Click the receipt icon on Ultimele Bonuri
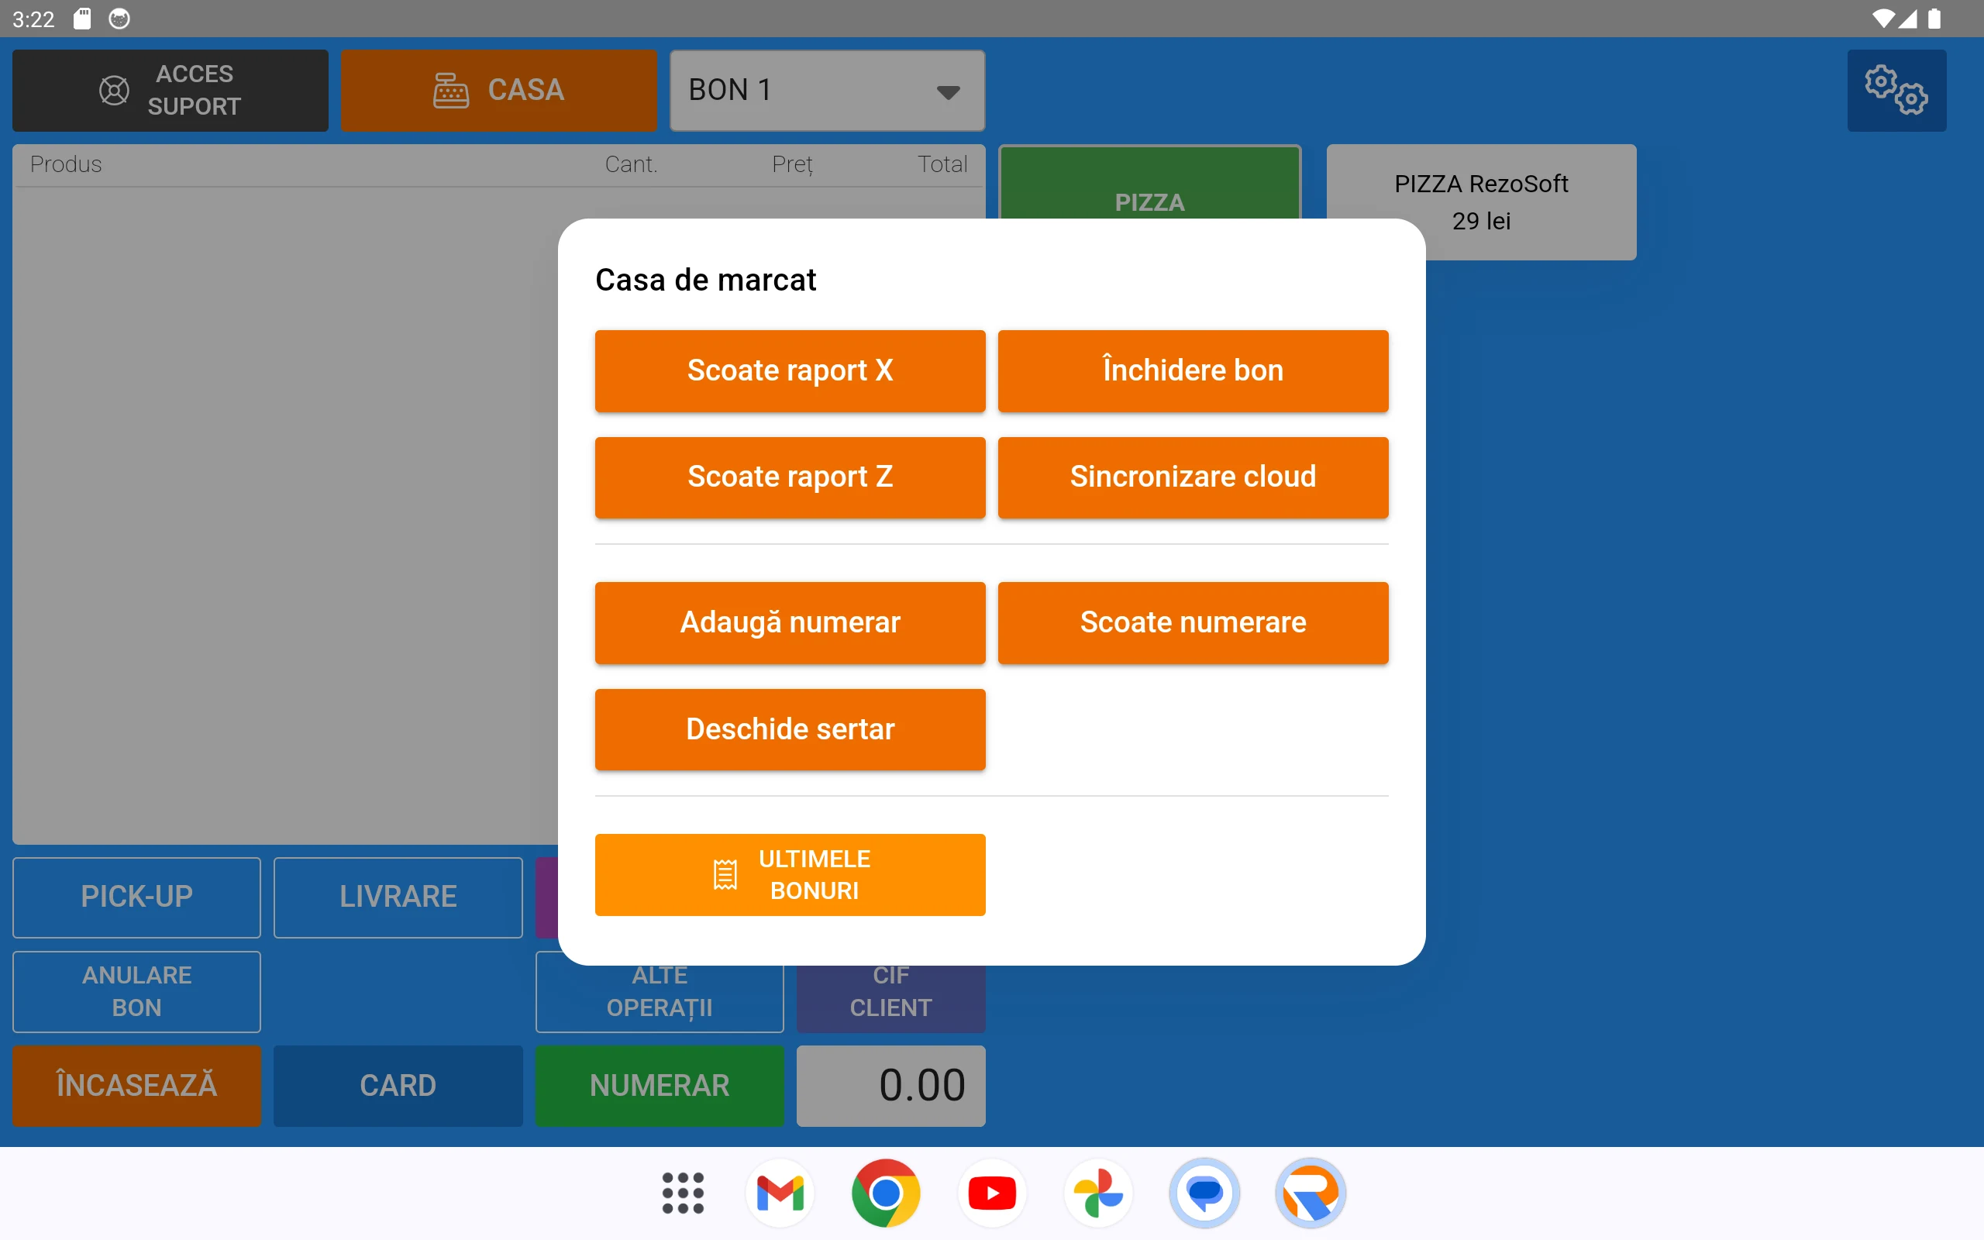Screen dimensions: 1984x1240 pos(725,874)
